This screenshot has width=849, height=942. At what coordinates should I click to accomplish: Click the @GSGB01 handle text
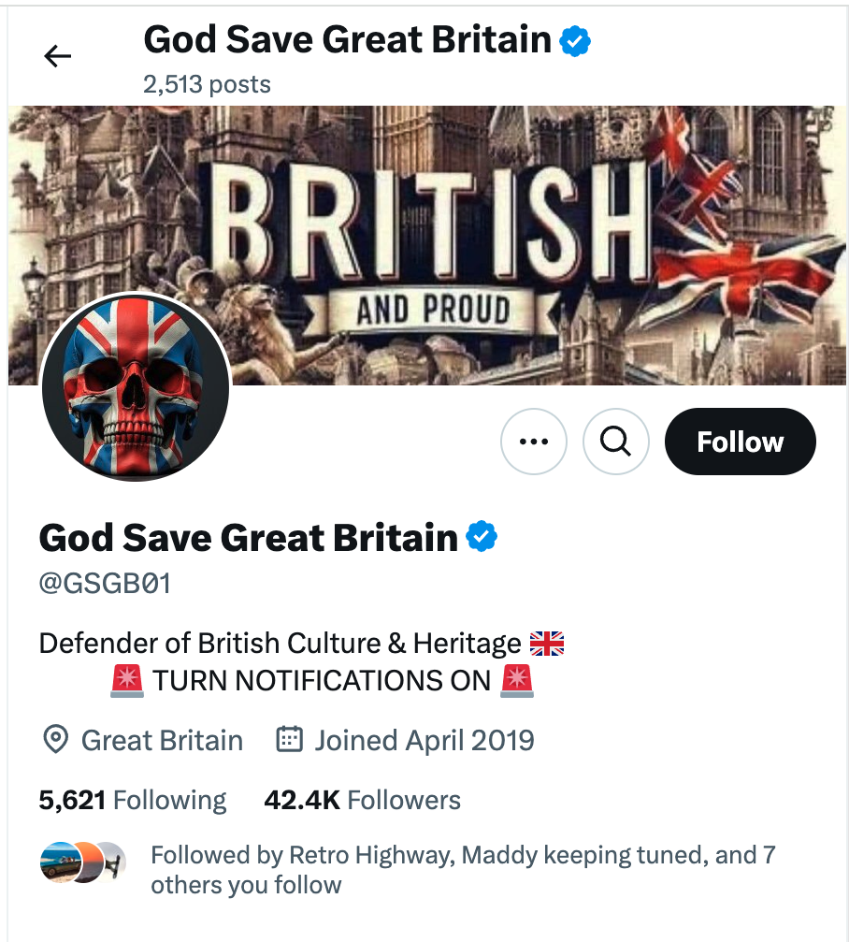105,585
